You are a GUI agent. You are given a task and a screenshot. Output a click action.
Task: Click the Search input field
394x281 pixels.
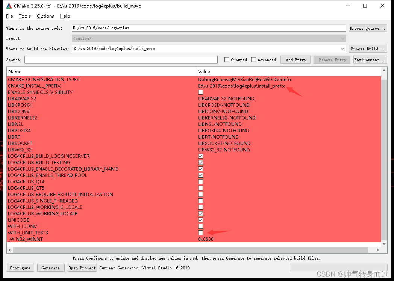pos(121,60)
